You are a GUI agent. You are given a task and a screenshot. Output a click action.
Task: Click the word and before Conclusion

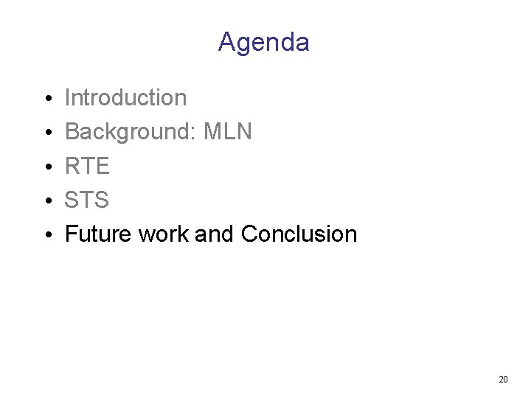(215, 234)
